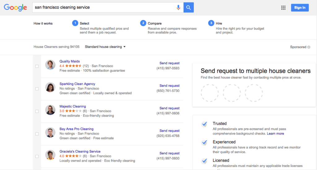Click the Sponsored label
The image size is (317, 170).
point(298,47)
